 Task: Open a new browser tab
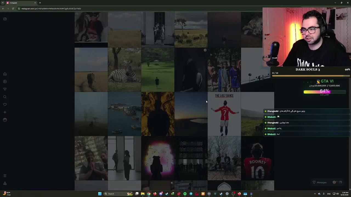coord(40,3)
